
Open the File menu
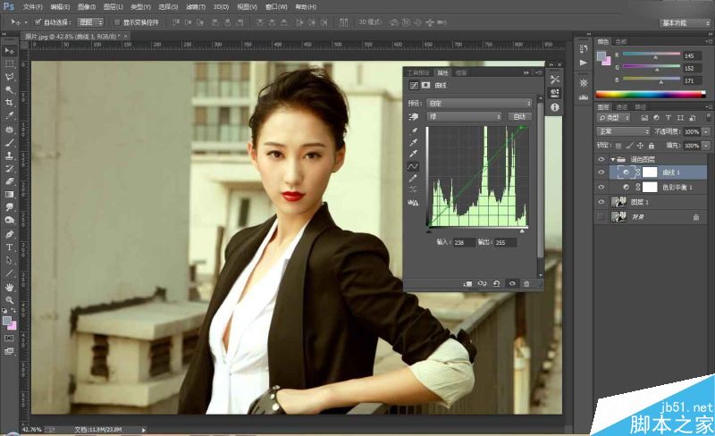pos(32,7)
